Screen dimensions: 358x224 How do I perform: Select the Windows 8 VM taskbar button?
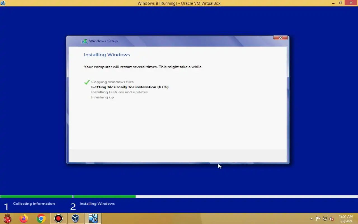click(x=93, y=218)
